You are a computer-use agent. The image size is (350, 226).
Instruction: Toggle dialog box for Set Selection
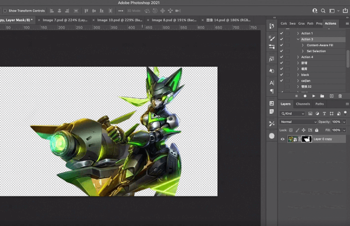click(x=287, y=51)
